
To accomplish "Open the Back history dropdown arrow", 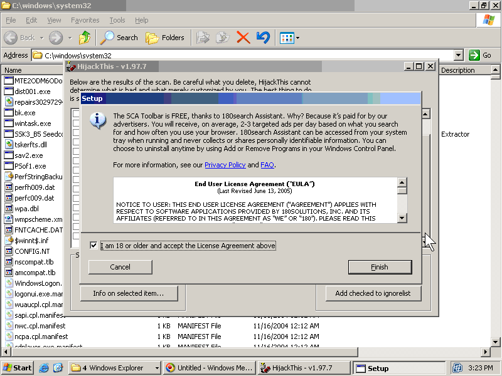I will coord(42,38).
